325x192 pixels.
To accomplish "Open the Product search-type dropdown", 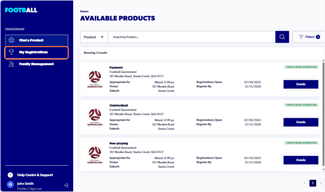I will click(x=94, y=37).
